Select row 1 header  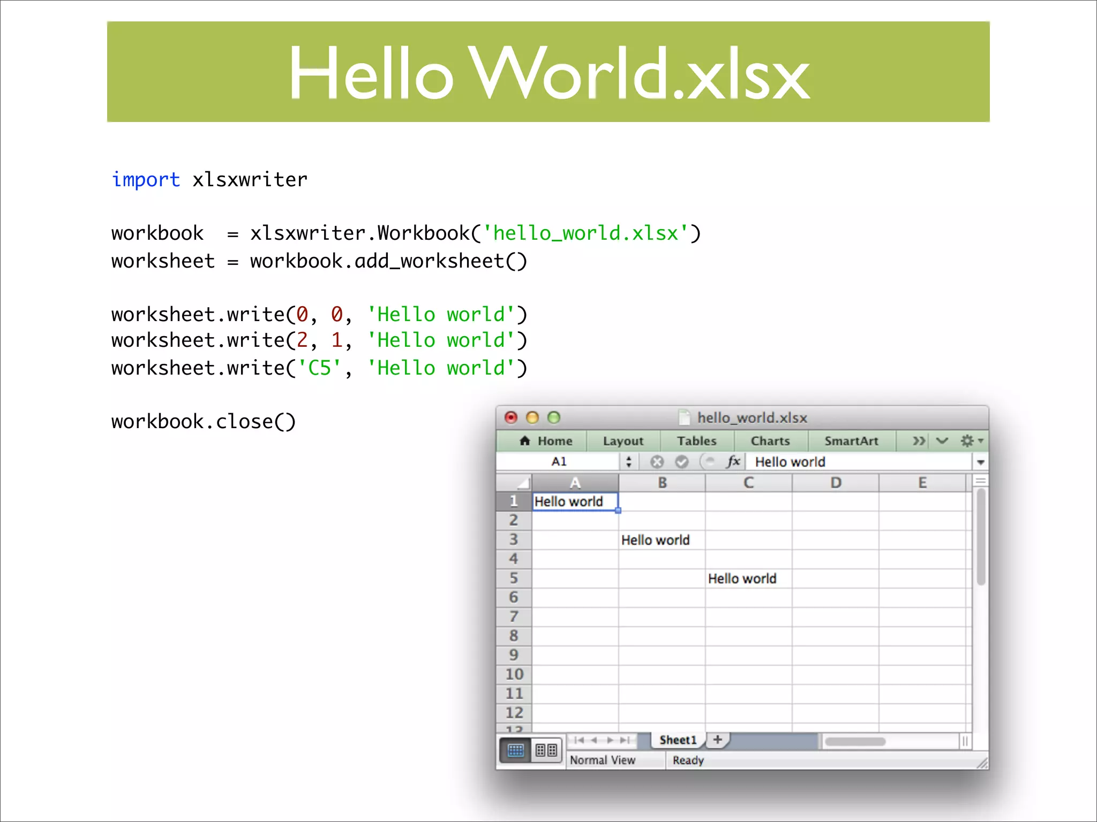[514, 501]
